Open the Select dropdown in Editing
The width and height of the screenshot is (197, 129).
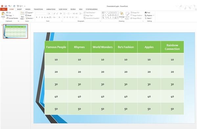pos(148,18)
